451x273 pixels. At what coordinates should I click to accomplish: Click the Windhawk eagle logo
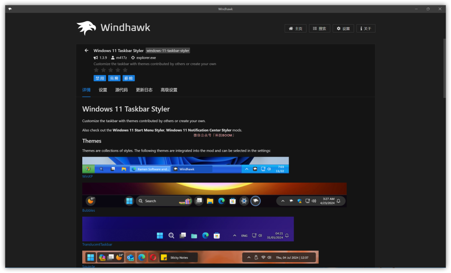tap(86, 28)
